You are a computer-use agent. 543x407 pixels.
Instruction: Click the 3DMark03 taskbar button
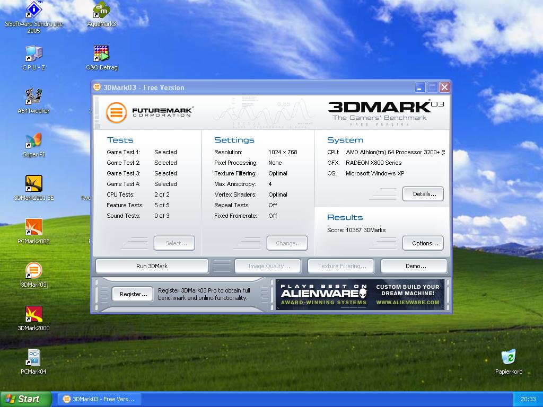[x=99, y=399]
